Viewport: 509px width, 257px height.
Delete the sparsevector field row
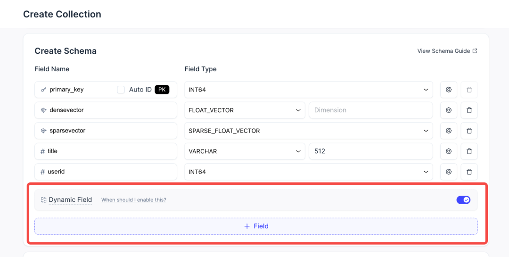click(469, 131)
